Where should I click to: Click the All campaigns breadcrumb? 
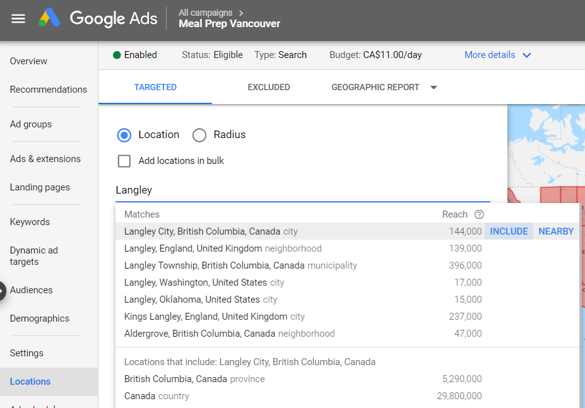point(205,13)
